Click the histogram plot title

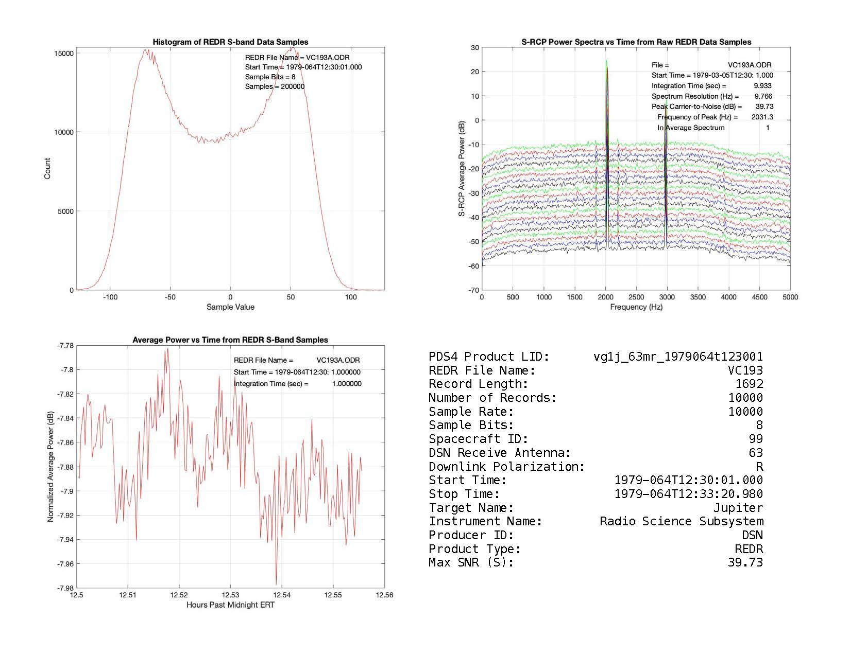click(x=230, y=42)
